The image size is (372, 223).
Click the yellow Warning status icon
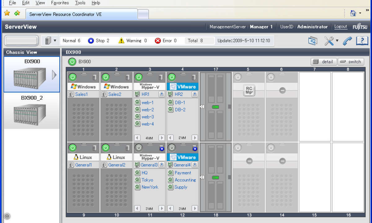point(121,41)
